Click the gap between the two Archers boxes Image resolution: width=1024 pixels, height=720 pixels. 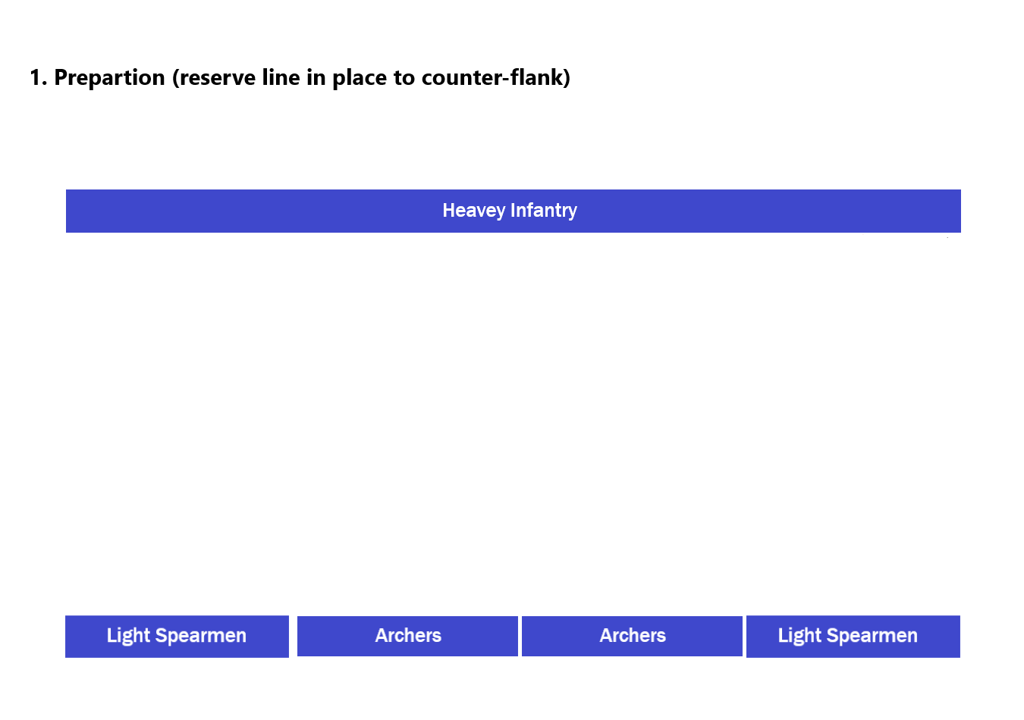coord(520,636)
